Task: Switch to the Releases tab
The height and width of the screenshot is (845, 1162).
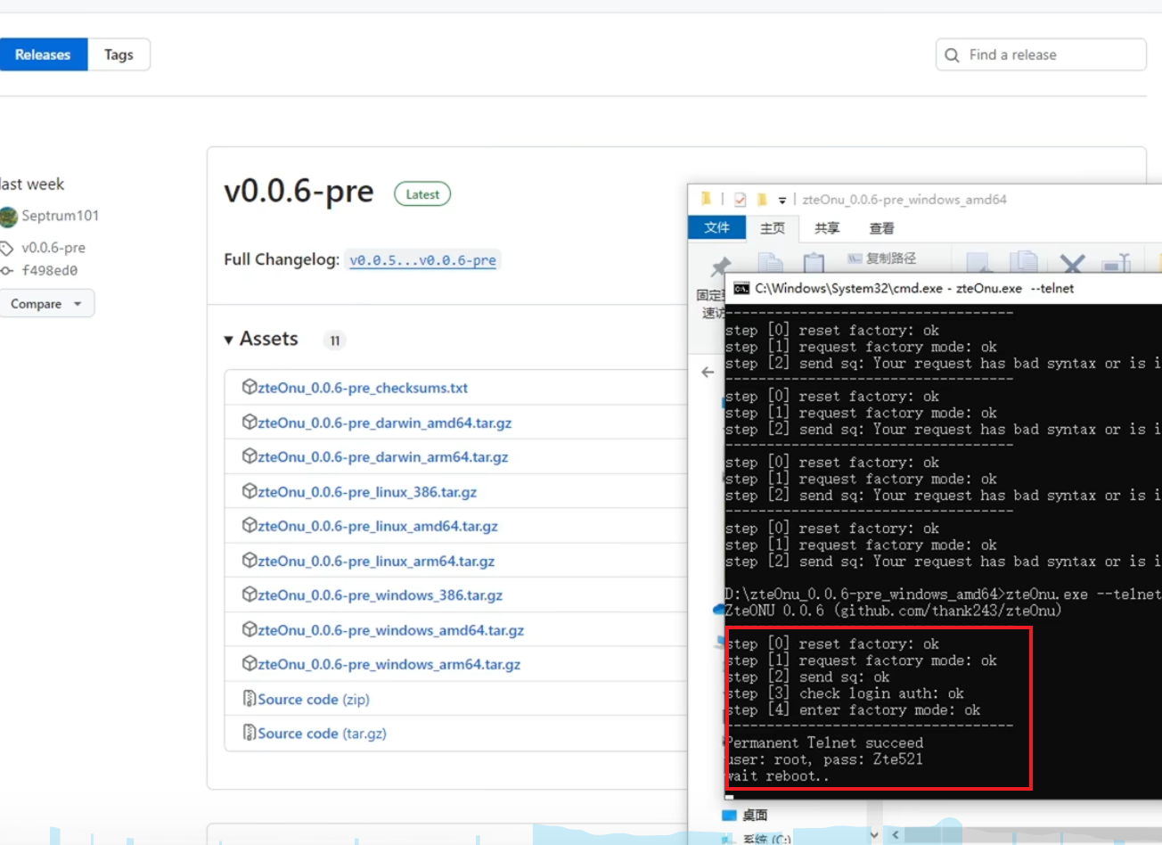Action: (43, 54)
